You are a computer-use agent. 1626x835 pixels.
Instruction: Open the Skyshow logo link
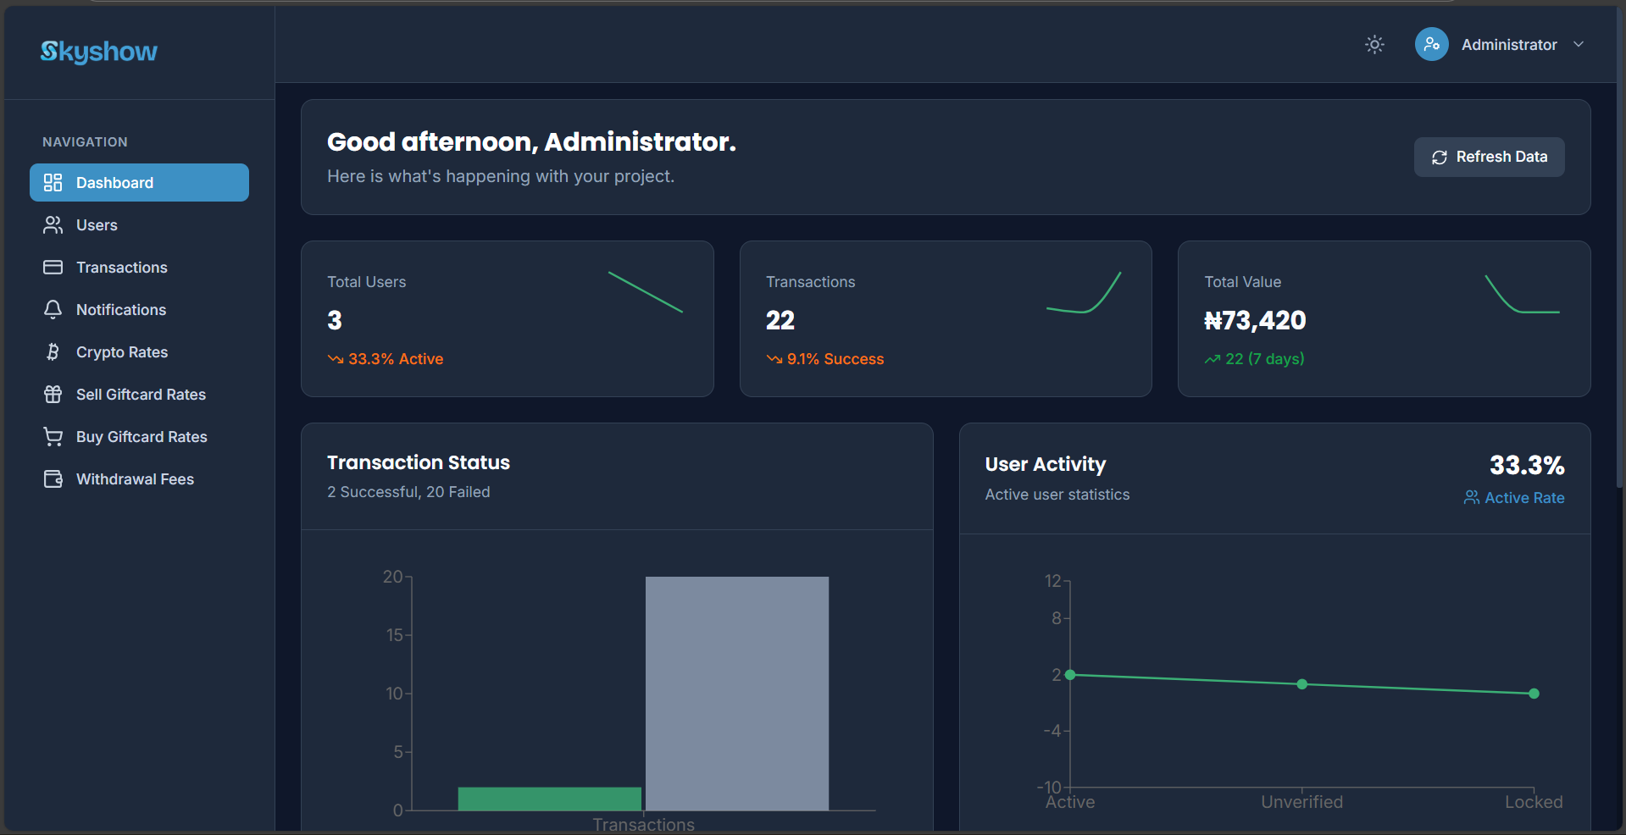[x=98, y=52]
